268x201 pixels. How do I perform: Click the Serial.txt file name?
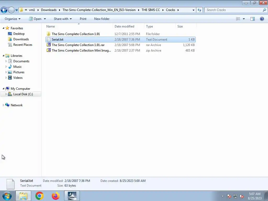58,40
